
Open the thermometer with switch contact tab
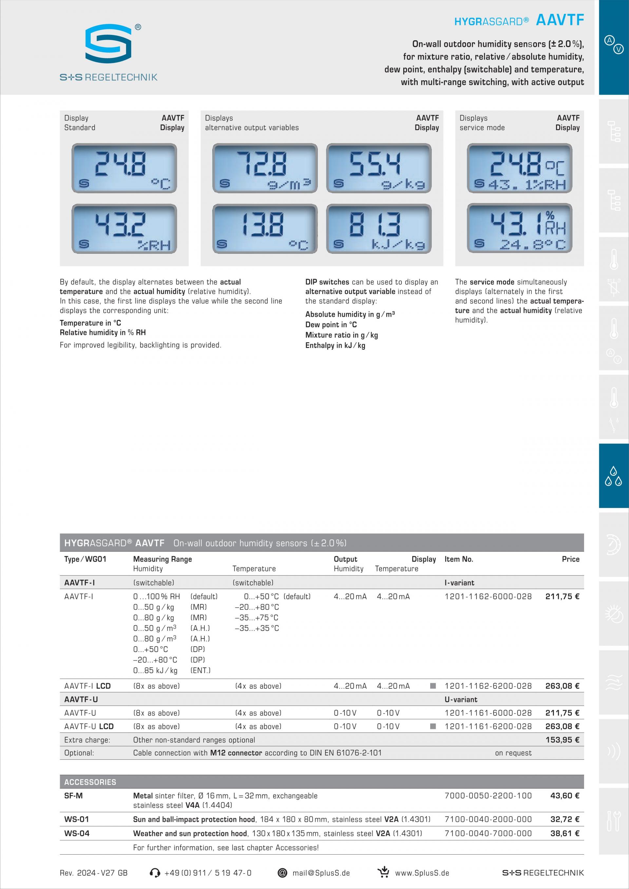[614, 407]
